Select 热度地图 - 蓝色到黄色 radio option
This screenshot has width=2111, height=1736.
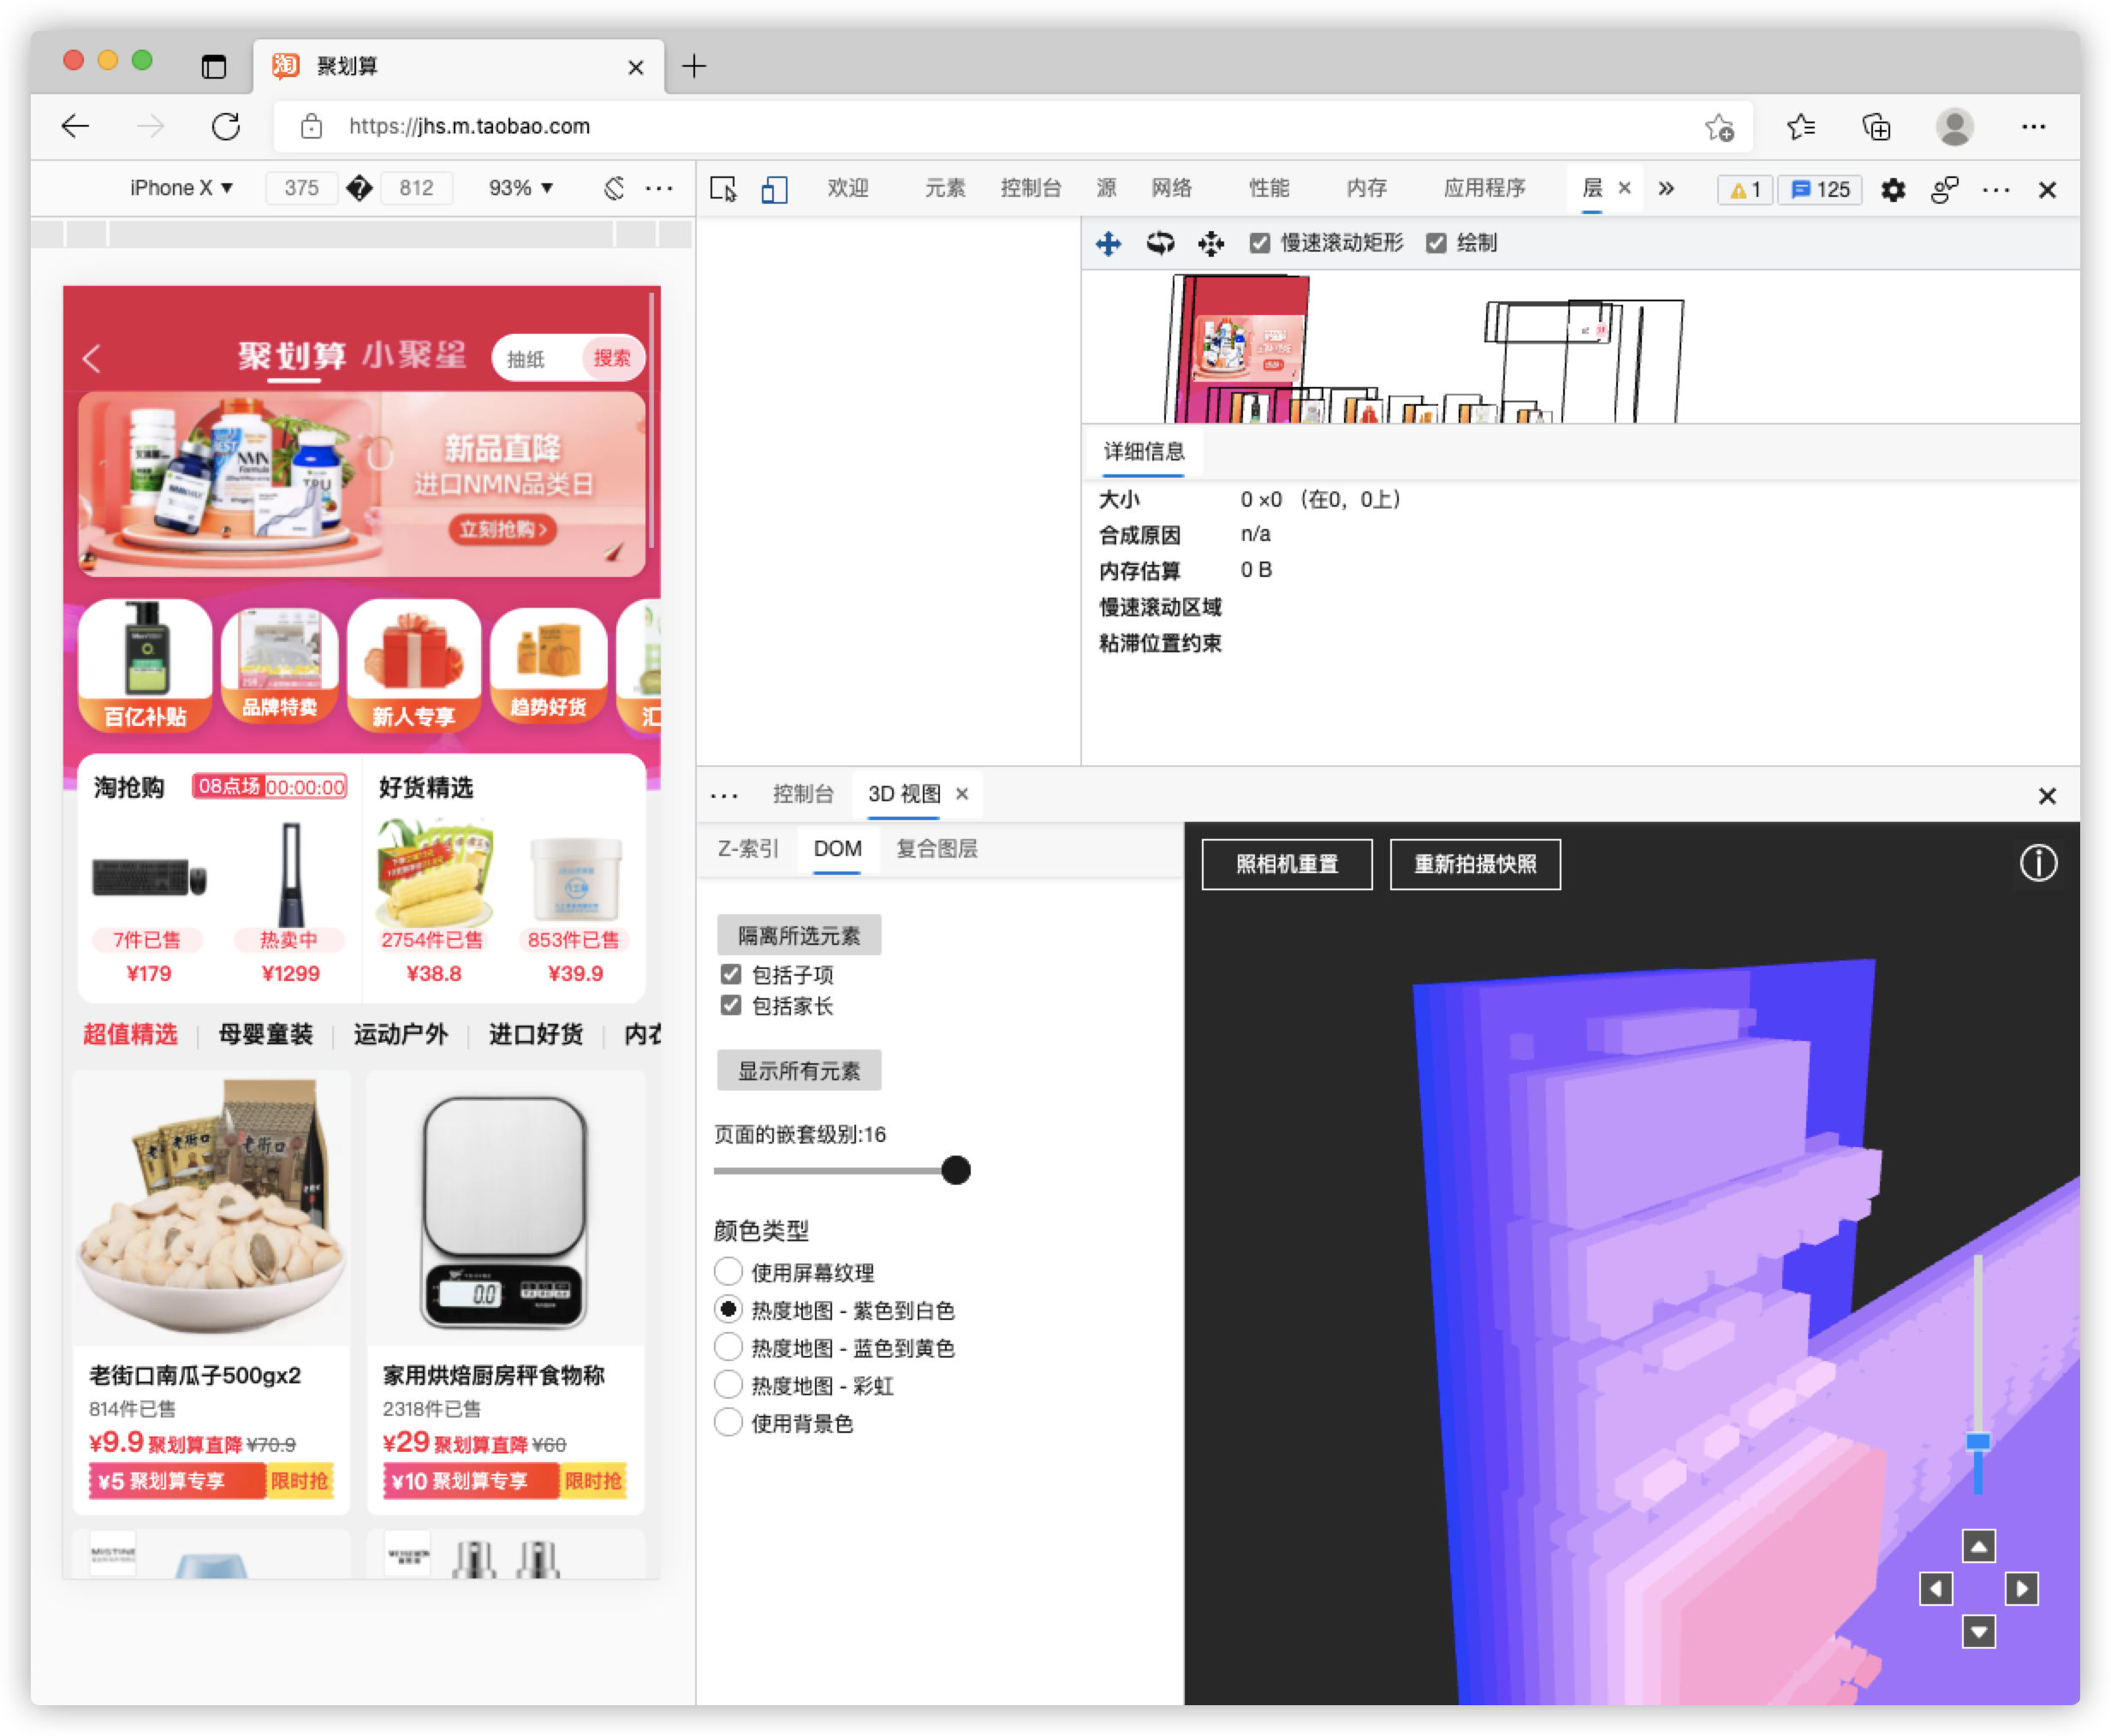coord(728,1348)
